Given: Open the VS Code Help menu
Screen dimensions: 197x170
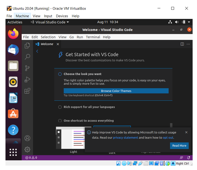Looking at the screenshot, I should pyautogui.click(x=107, y=37).
